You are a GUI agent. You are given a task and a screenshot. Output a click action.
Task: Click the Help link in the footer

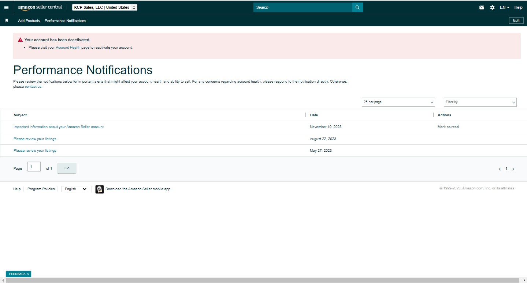coord(17,189)
